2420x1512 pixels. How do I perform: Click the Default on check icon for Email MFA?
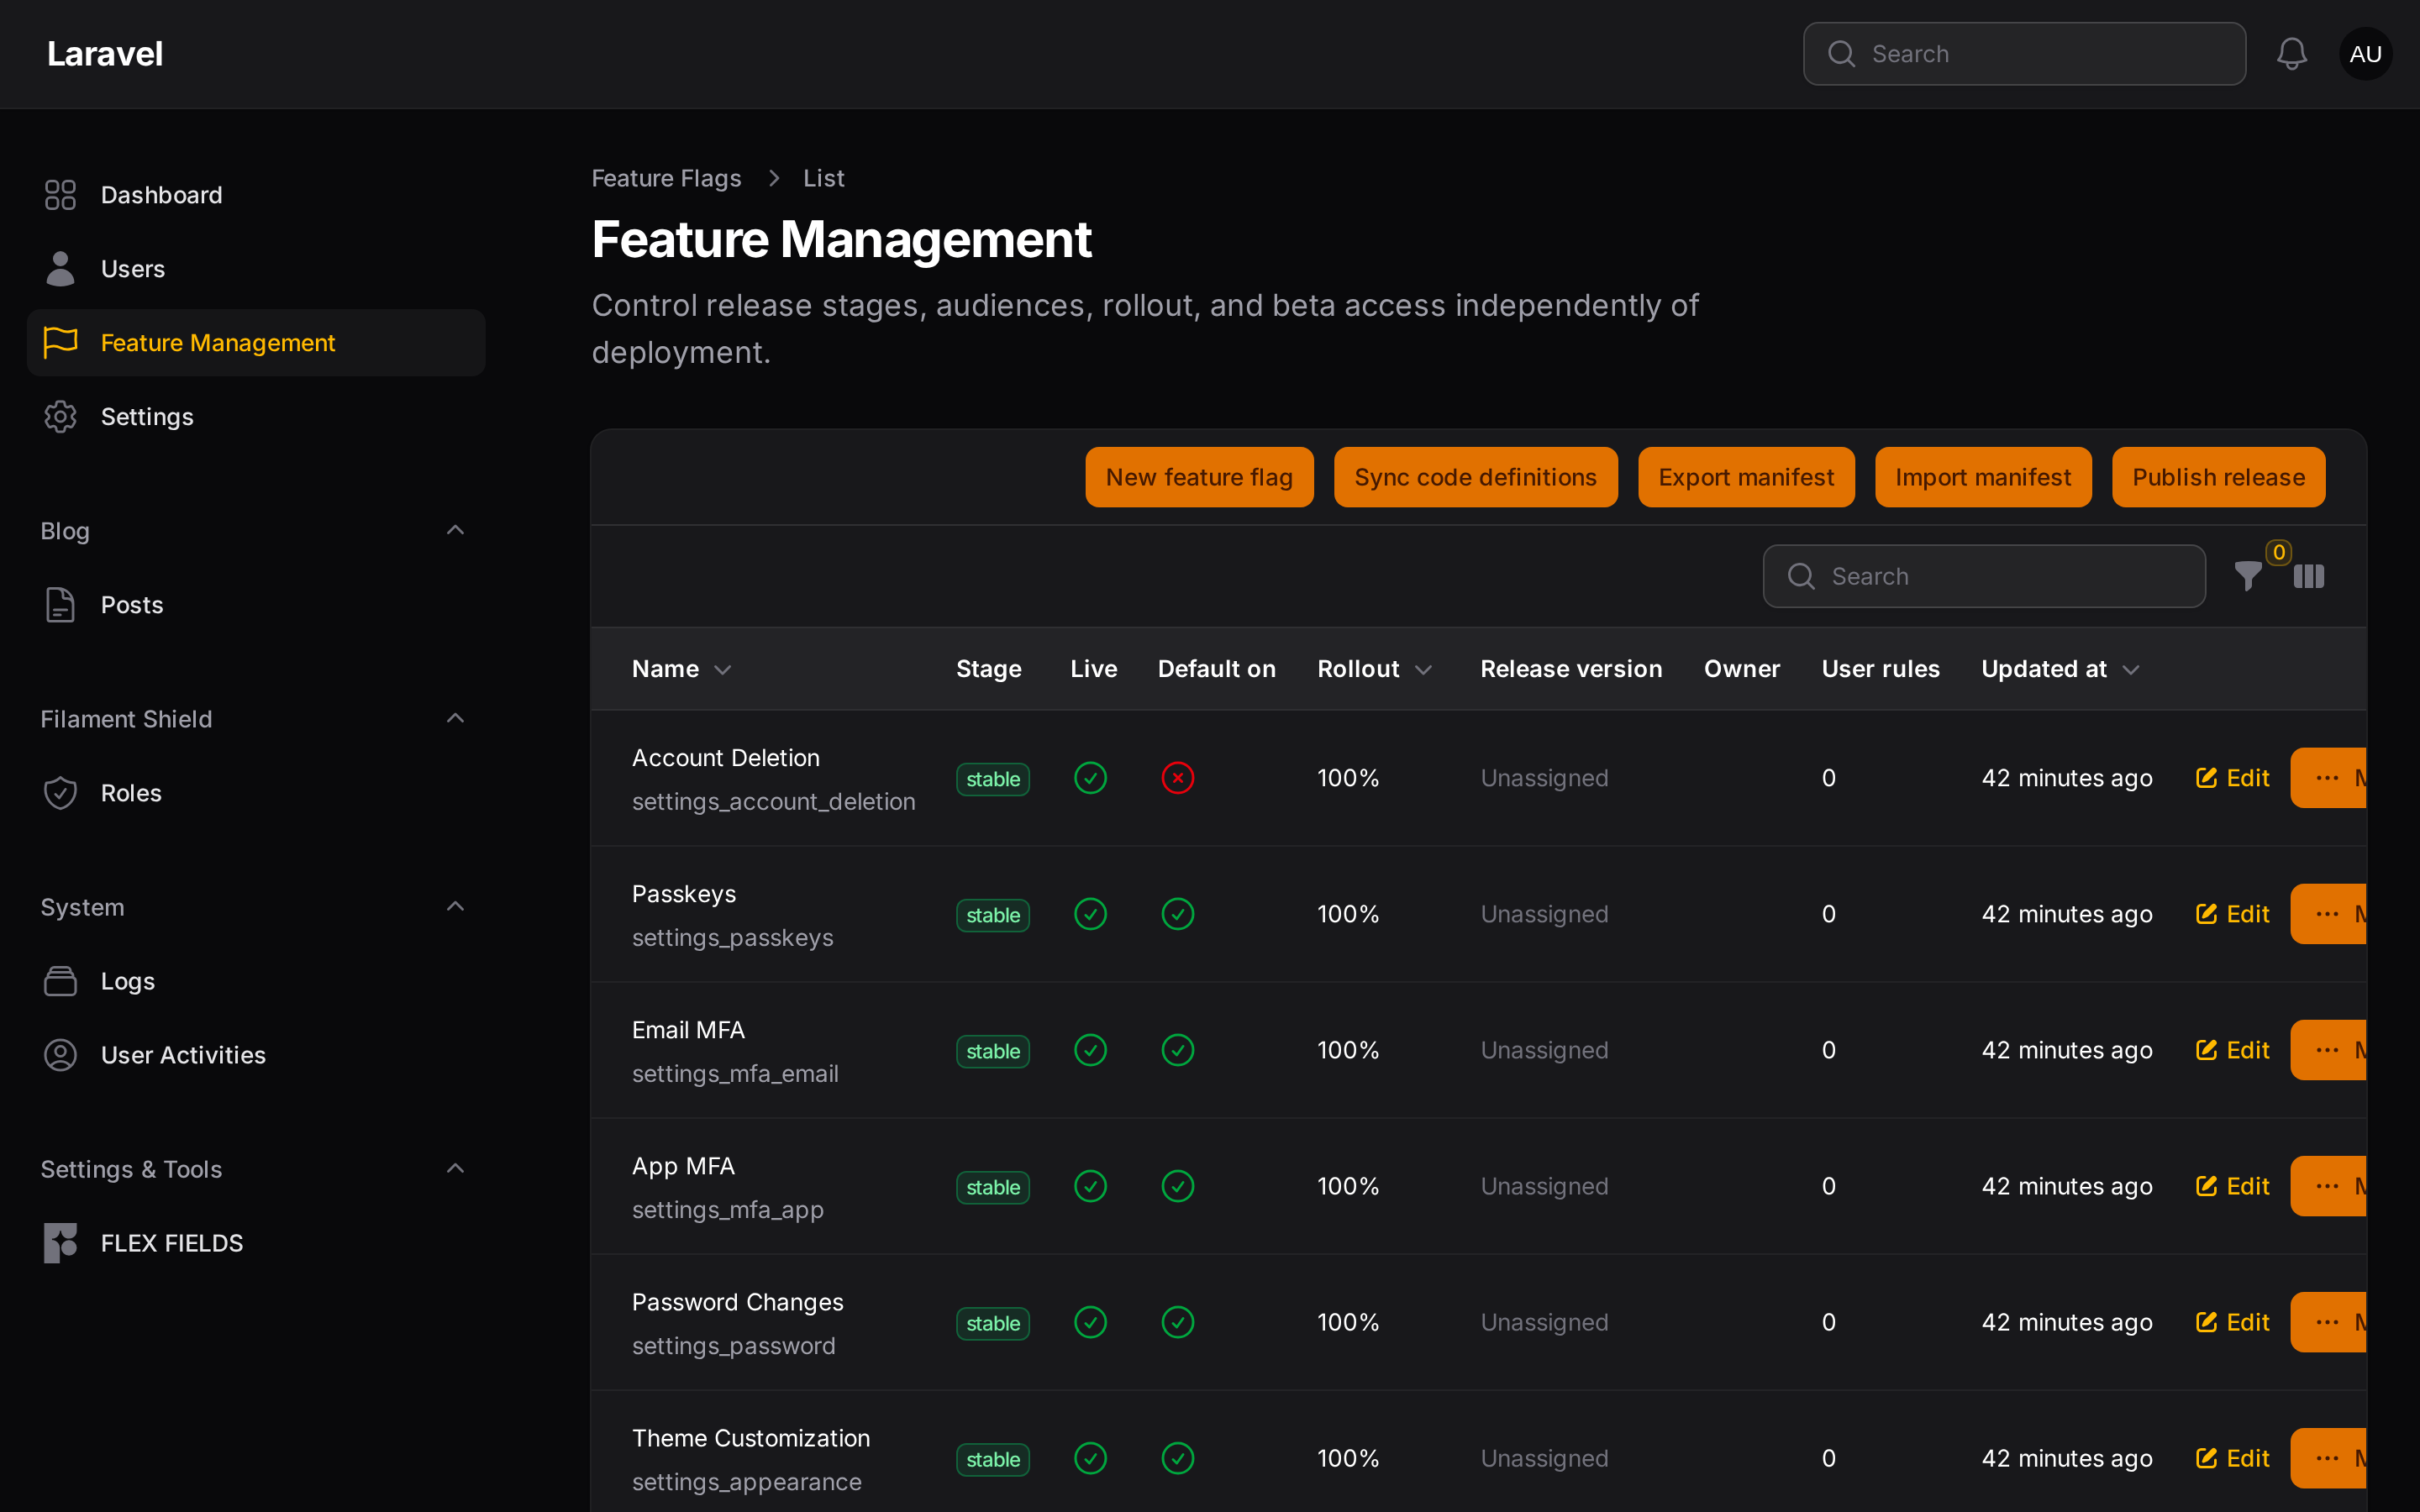(1177, 1050)
